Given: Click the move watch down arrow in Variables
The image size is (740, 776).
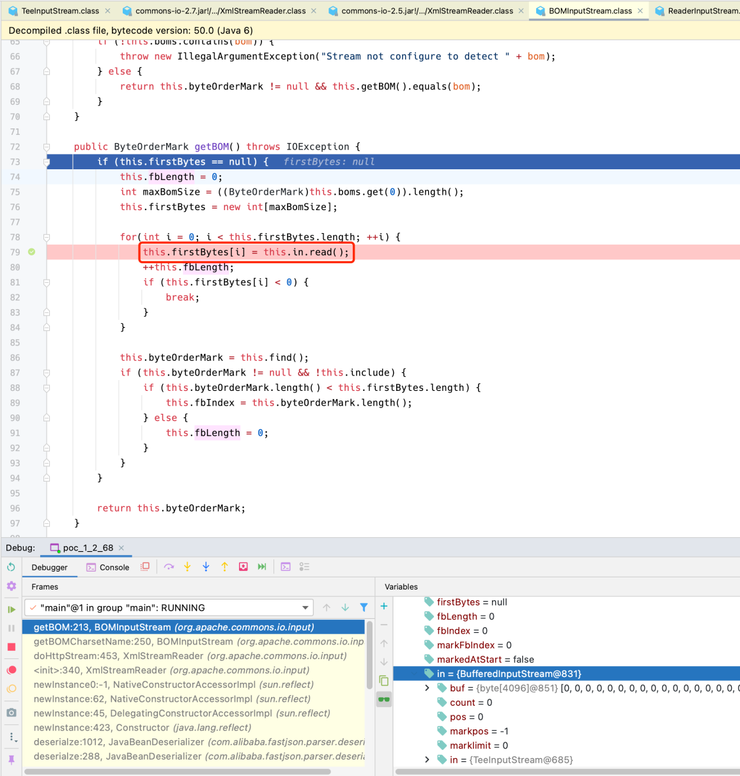Looking at the screenshot, I should [384, 662].
